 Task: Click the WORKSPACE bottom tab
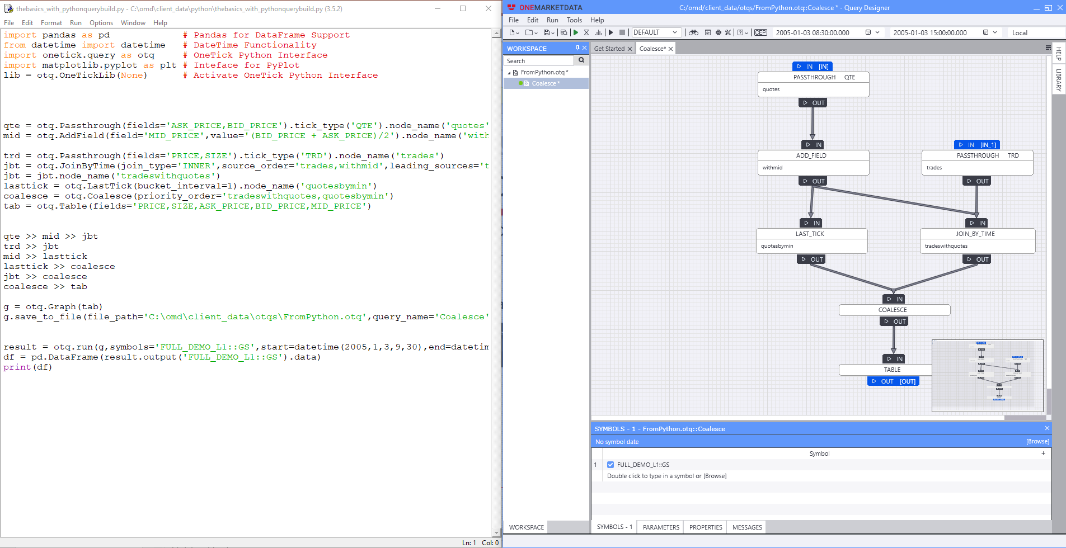pos(526,527)
